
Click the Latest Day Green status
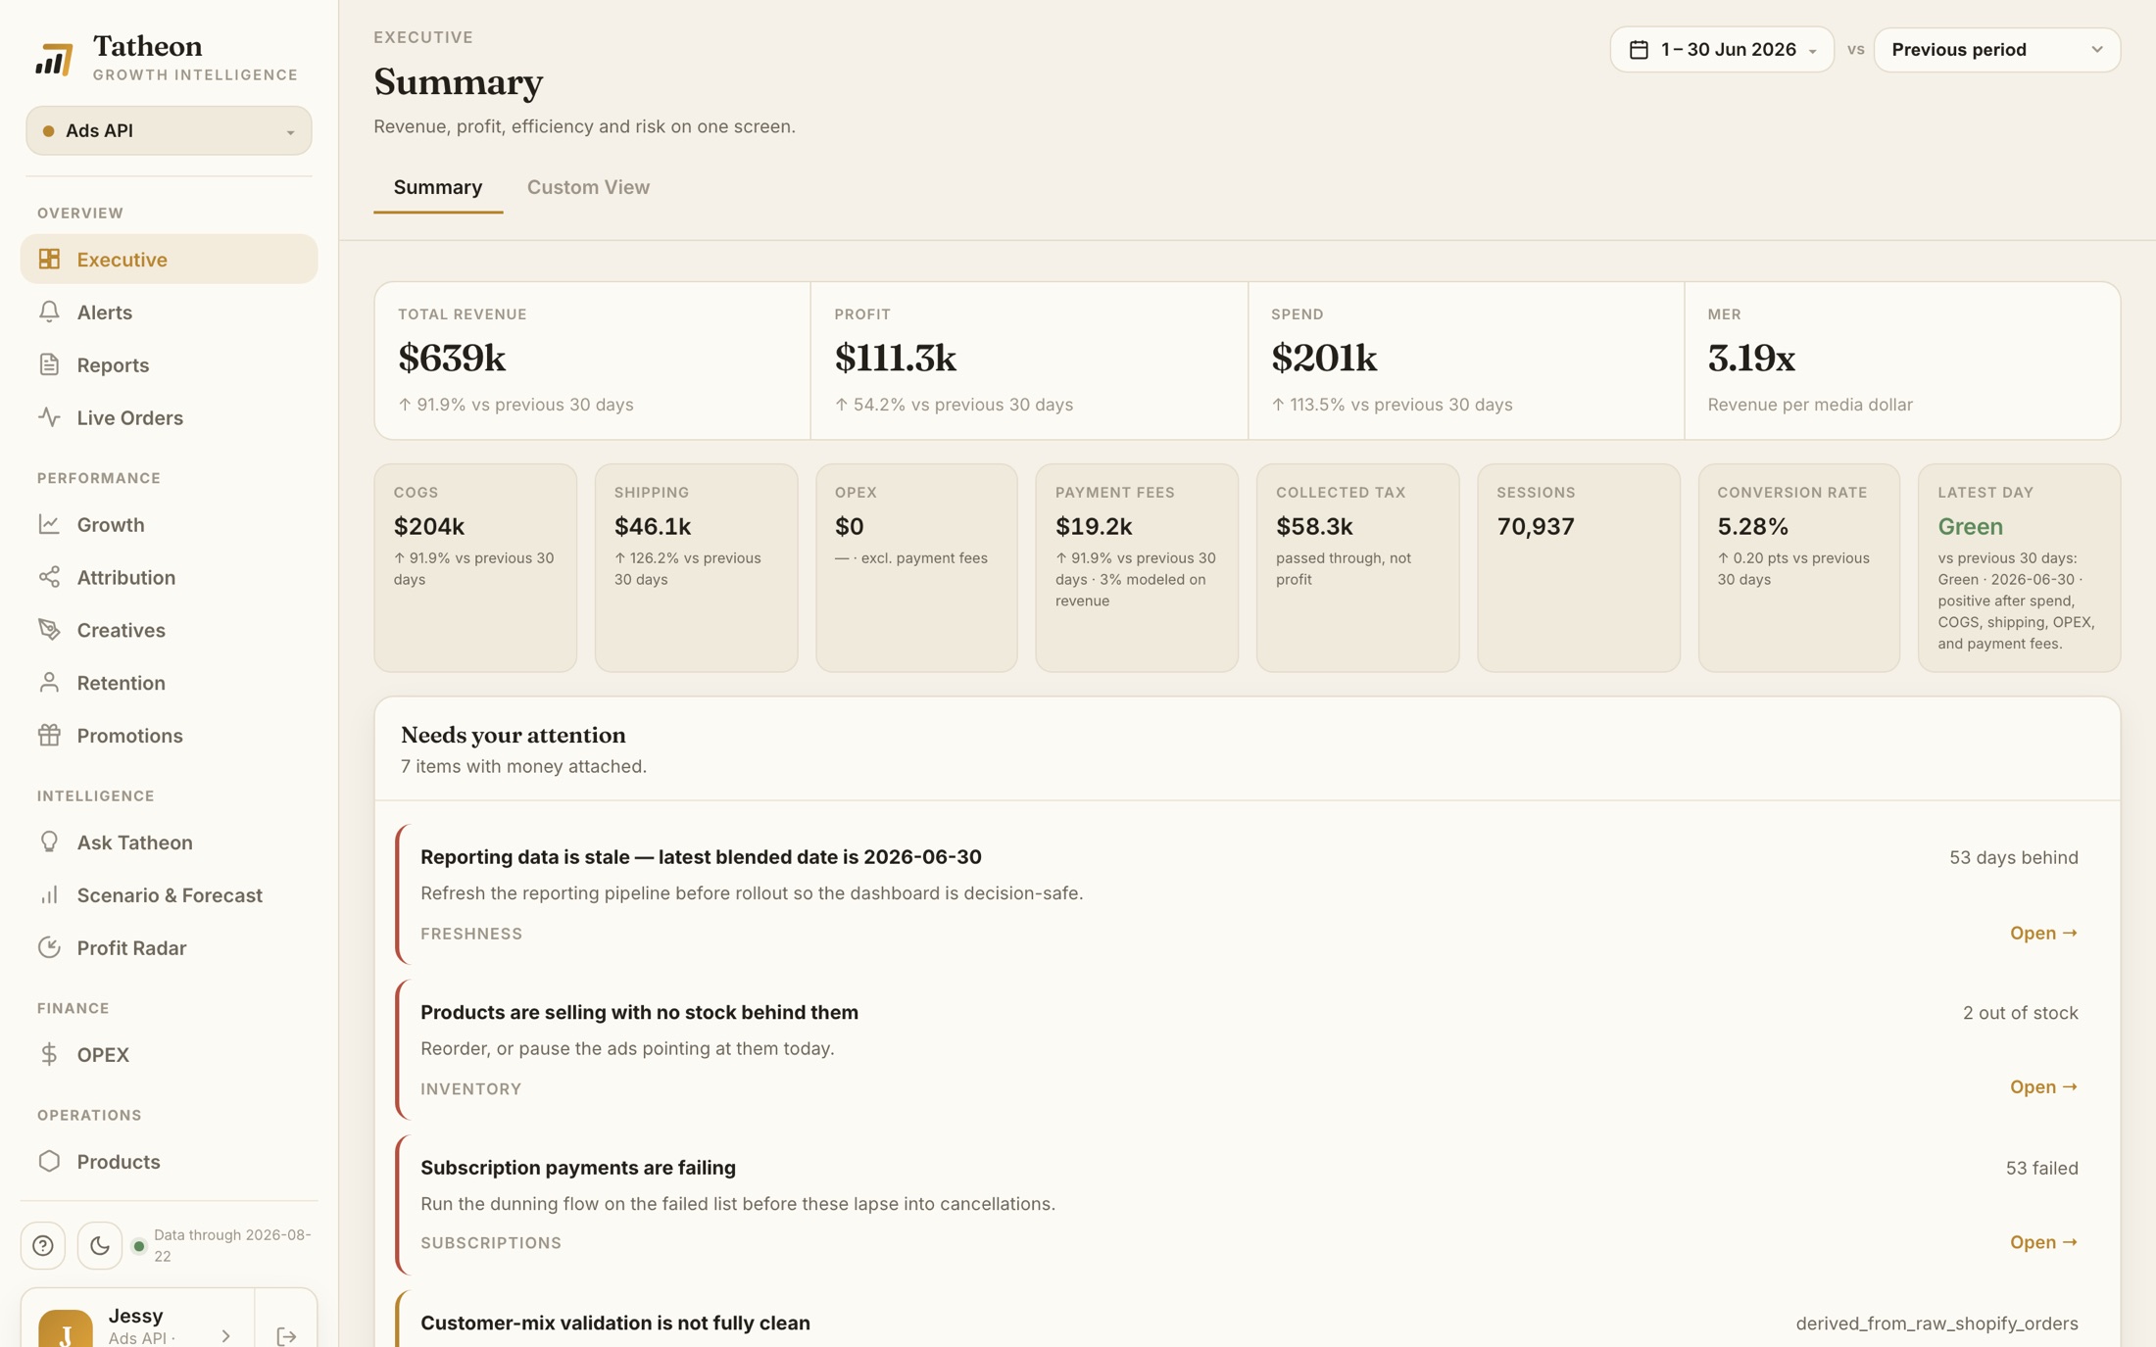(1970, 526)
